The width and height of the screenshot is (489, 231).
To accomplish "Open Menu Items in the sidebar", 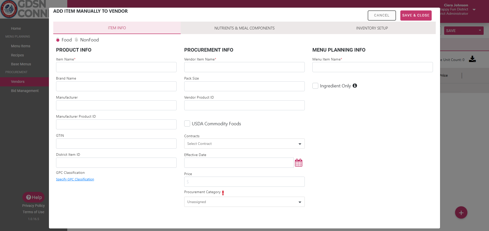I will click(x=21, y=46).
